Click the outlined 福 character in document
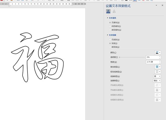Screen dimensions: 166x120 pos(37,57)
